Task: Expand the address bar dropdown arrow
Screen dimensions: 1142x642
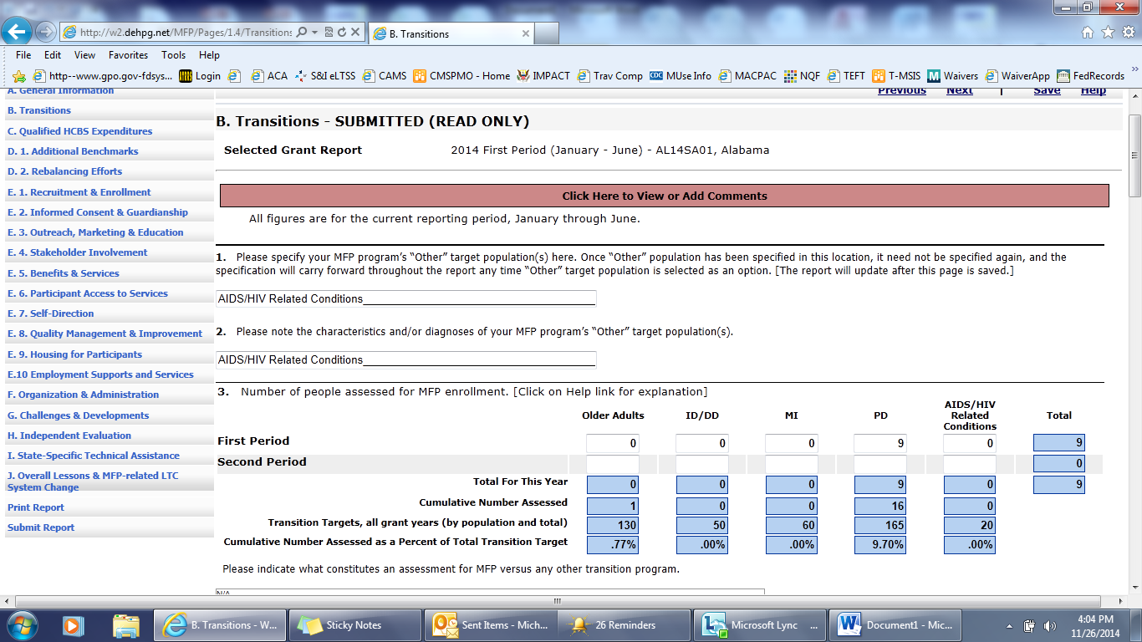Action: 314,33
